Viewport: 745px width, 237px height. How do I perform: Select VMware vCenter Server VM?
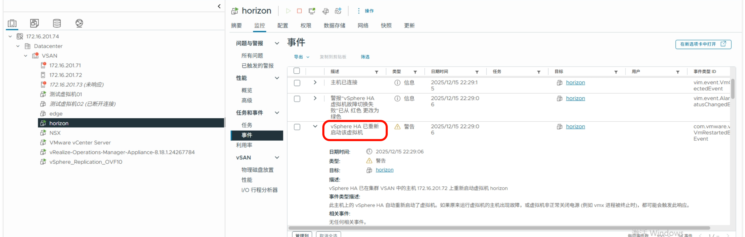click(80, 142)
